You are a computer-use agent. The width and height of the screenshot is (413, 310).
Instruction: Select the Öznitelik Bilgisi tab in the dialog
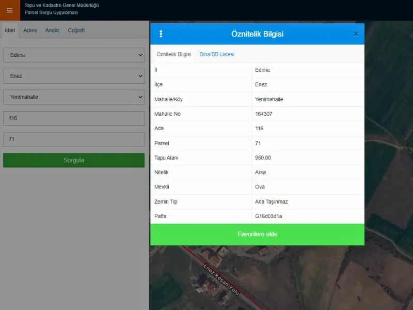[174, 54]
